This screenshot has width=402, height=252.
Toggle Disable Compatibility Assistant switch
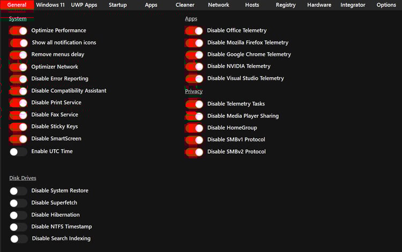click(18, 91)
